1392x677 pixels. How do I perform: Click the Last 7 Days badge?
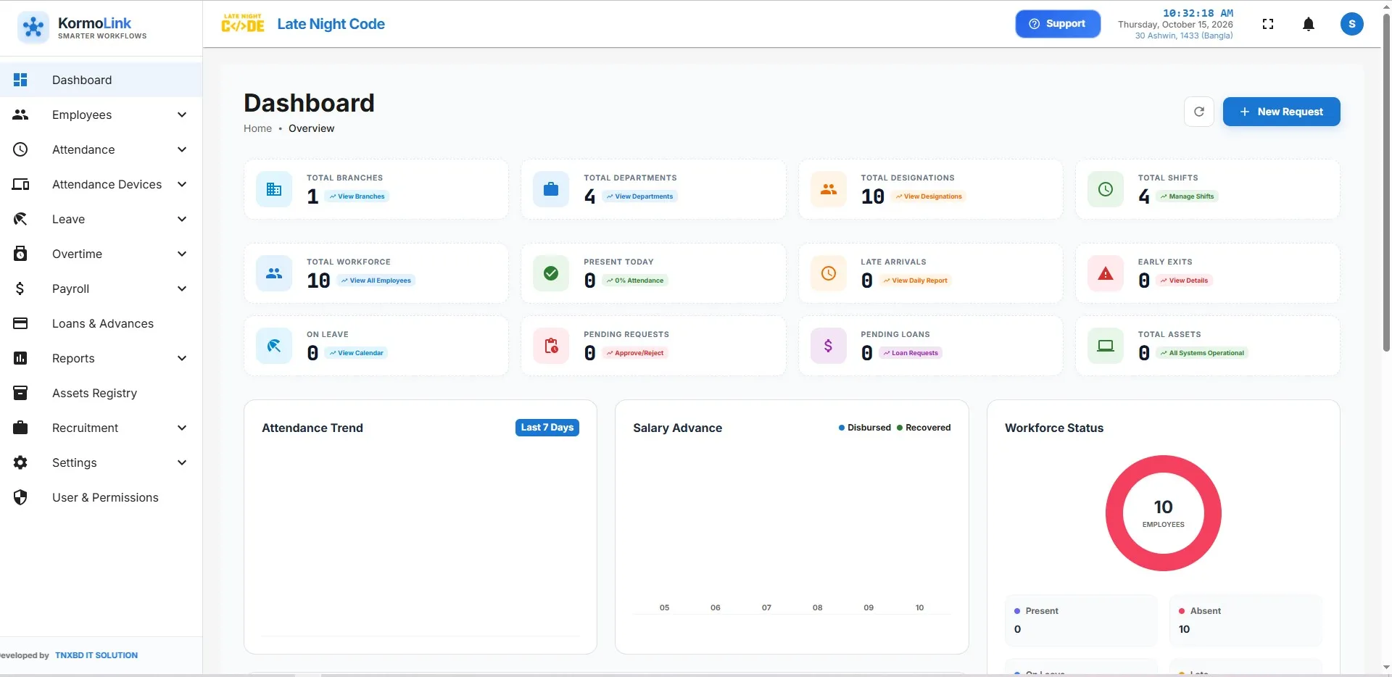click(547, 428)
